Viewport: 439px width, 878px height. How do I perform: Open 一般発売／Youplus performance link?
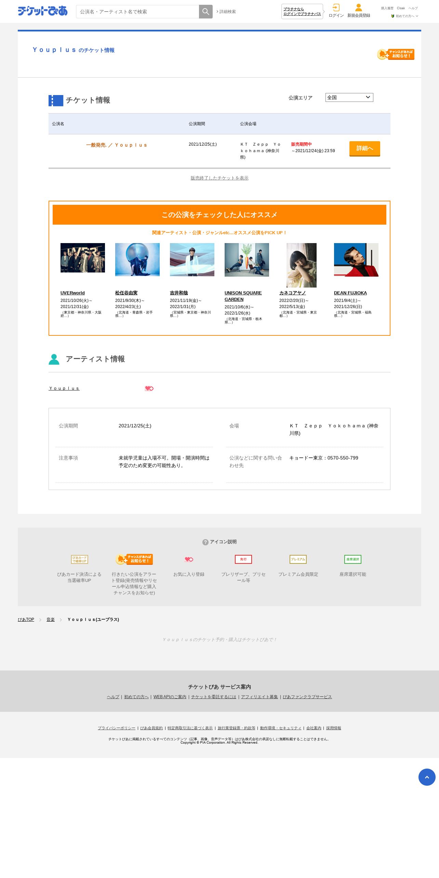tap(117, 145)
